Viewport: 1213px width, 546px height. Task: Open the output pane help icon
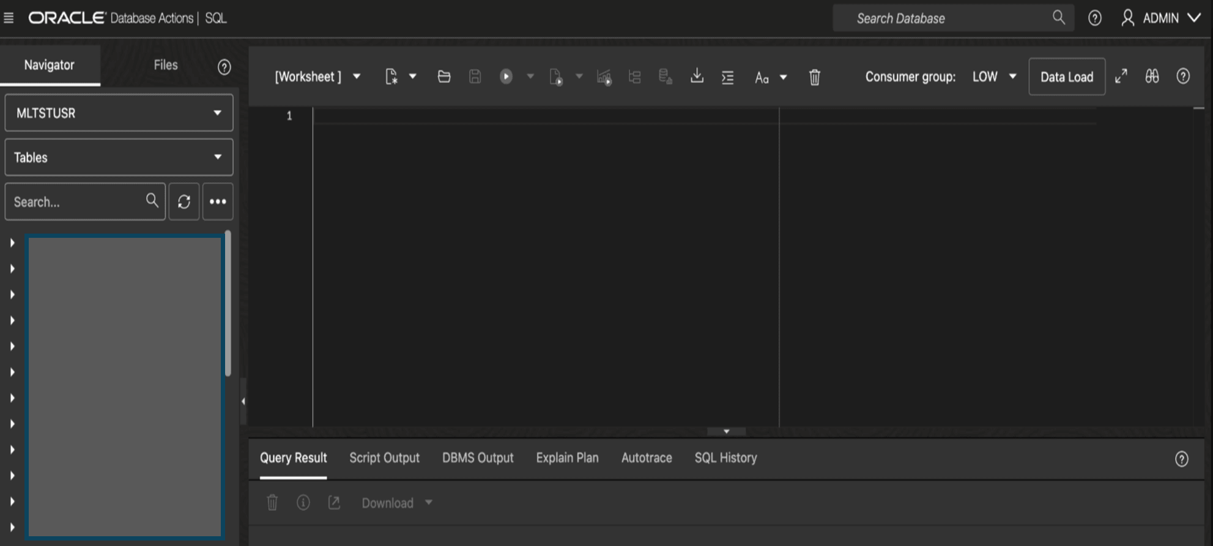[x=1181, y=459]
